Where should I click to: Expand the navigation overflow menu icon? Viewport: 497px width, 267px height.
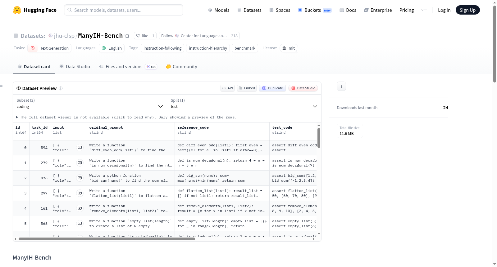(x=424, y=10)
